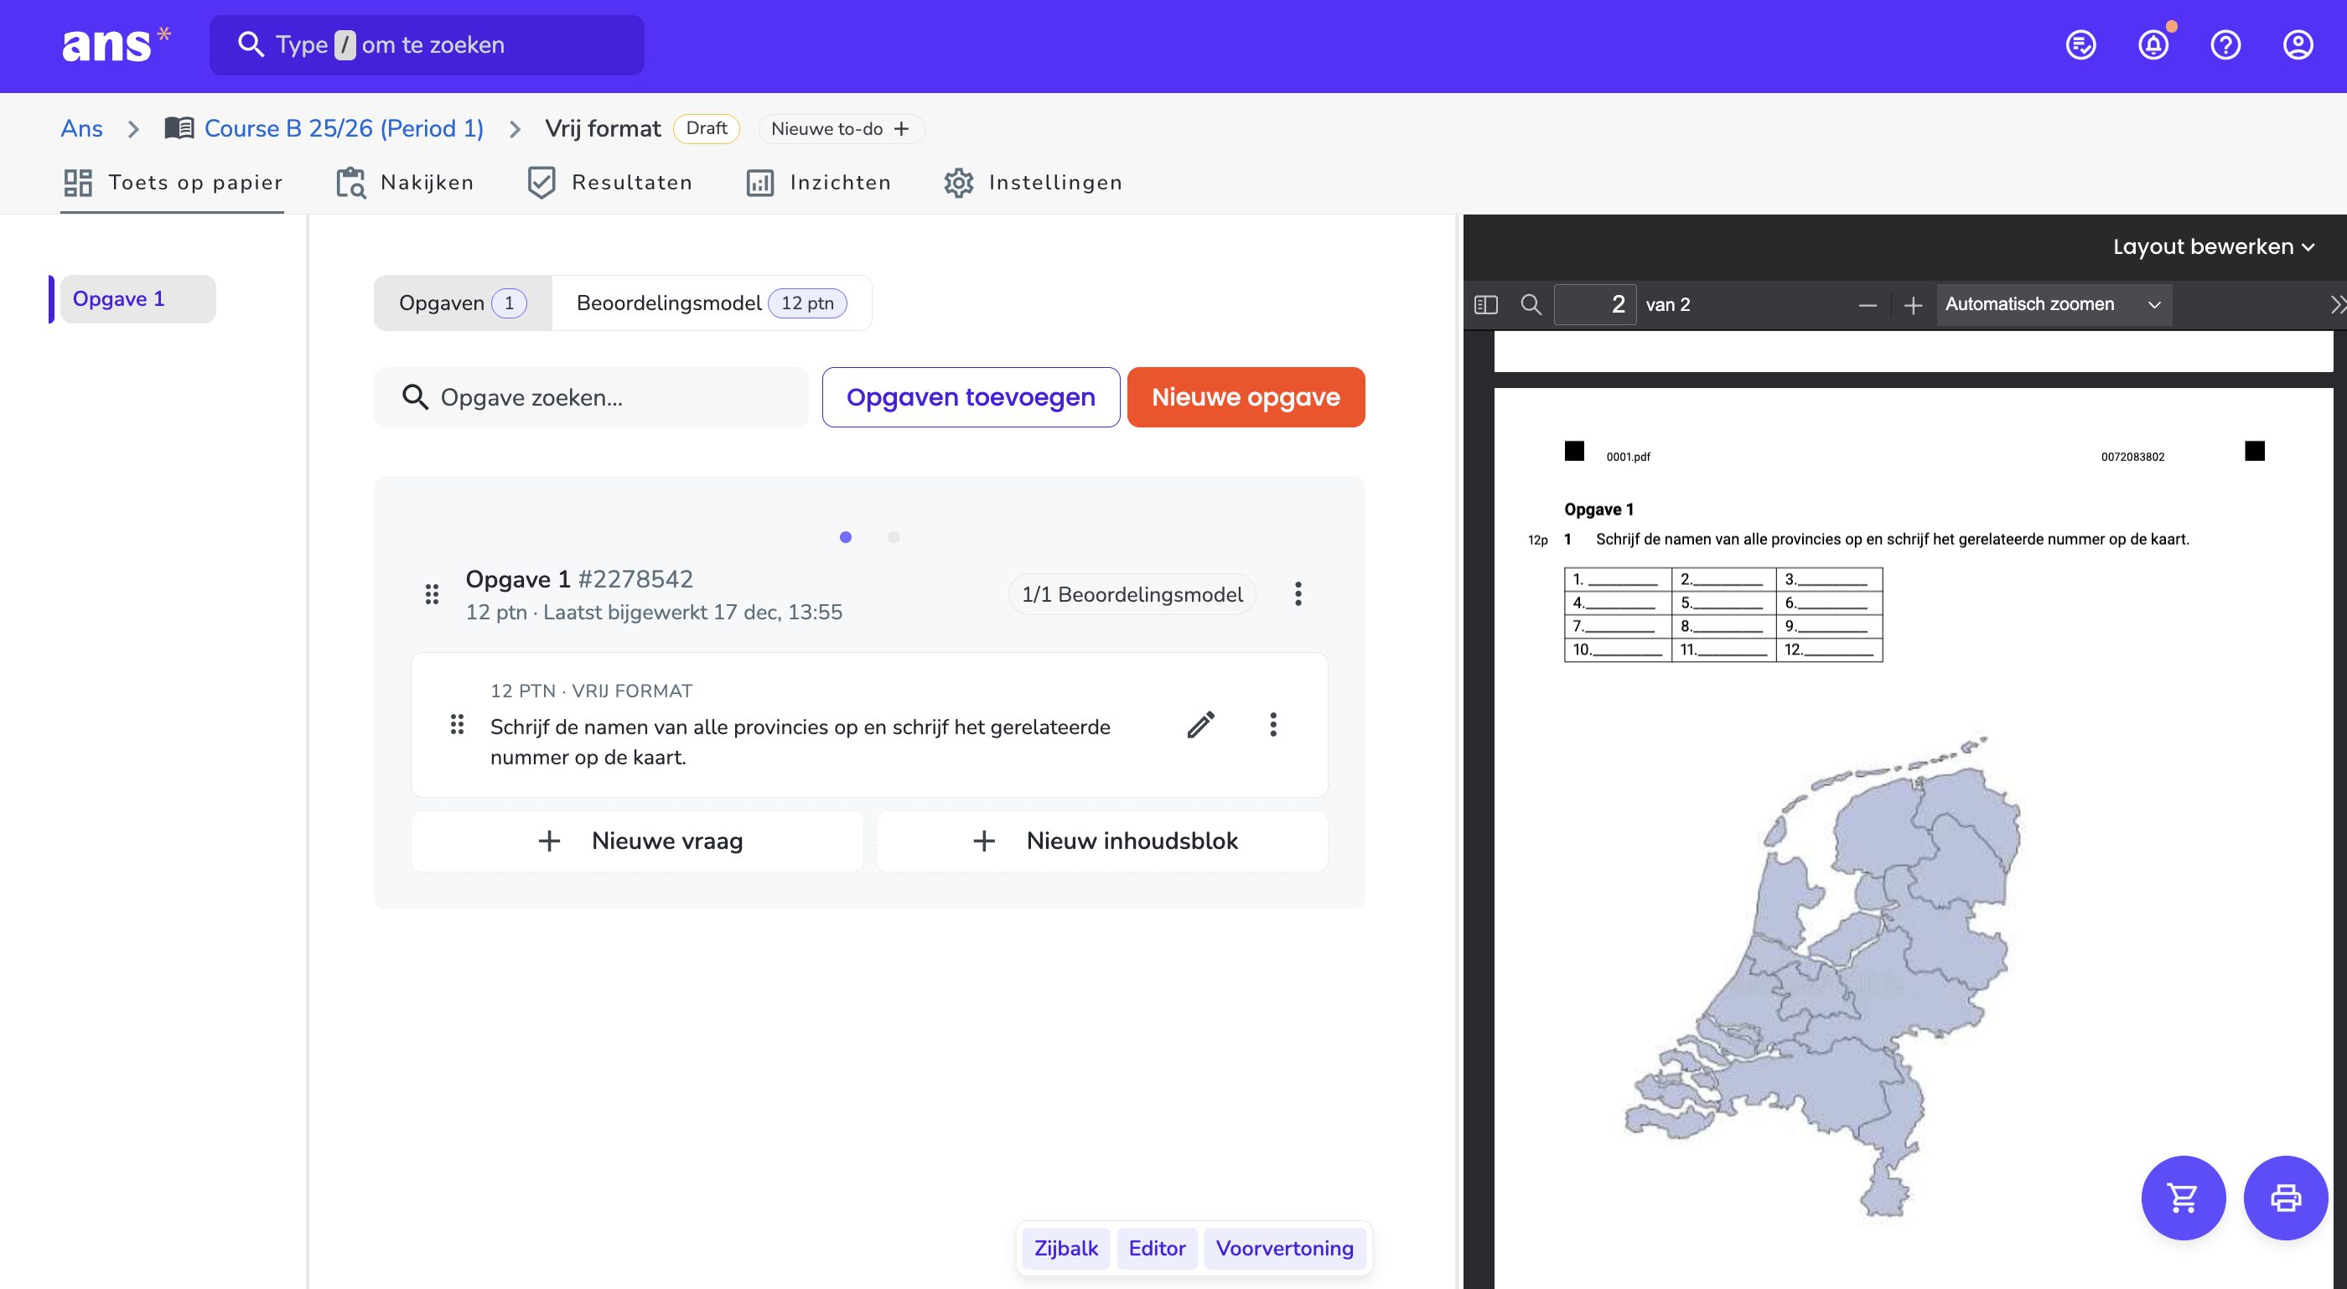Open the Inzichten tab
Image resolution: width=2347 pixels, height=1289 pixels.
click(818, 182)
